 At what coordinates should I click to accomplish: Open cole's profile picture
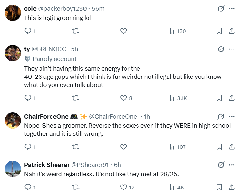click(x=13, y=13)
